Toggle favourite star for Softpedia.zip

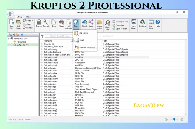point(41,68)
